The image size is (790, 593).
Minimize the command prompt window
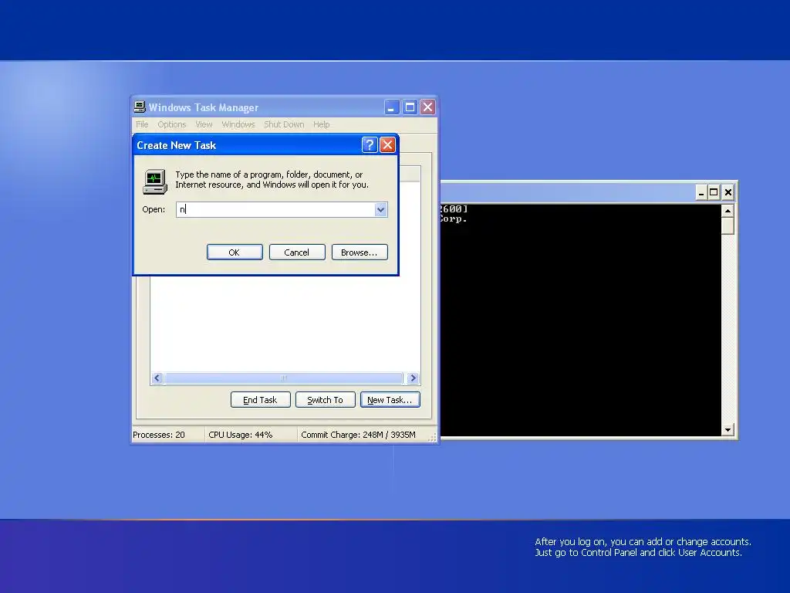(x=701, y=192)
